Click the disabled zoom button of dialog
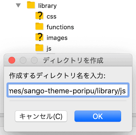The height and width of the screenshot is (135, 136). (x=34, y=60)
